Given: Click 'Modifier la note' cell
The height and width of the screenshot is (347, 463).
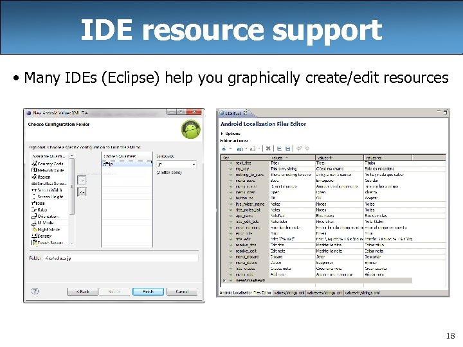Looking at the screenshot, I should coord(340,251).
